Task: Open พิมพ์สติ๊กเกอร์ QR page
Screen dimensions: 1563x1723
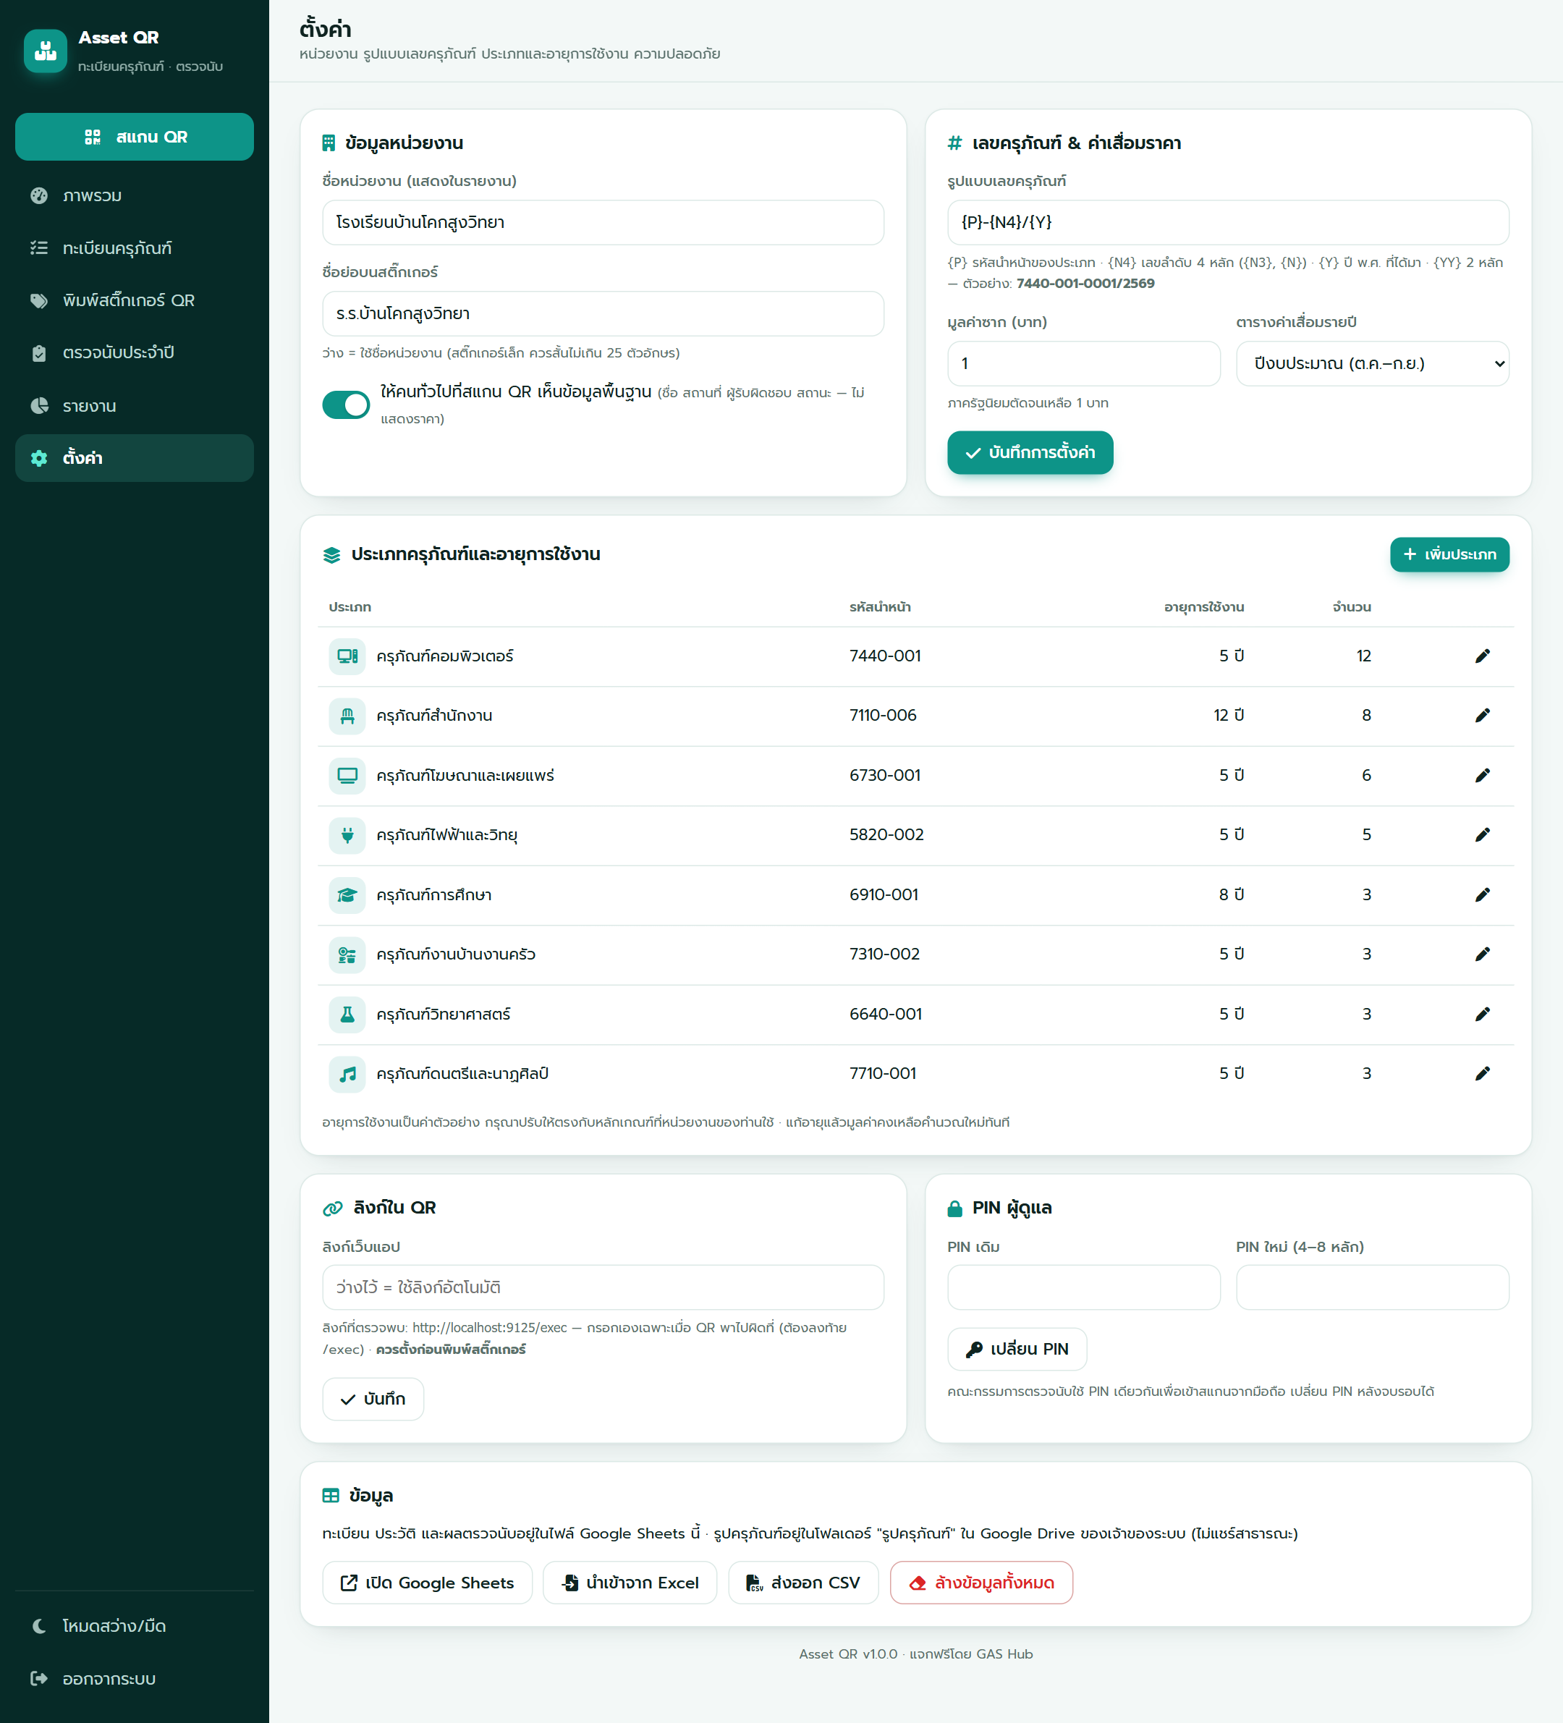Action: coord(134,300)
